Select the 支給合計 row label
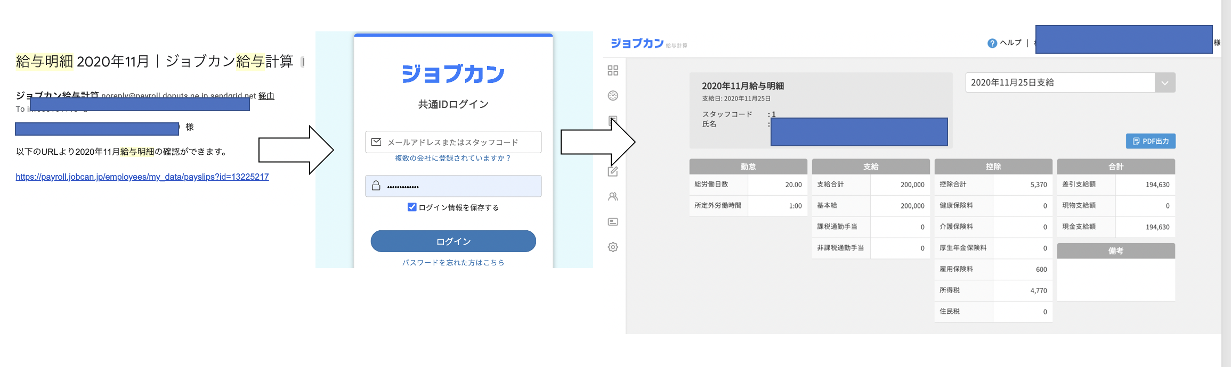1231x367 pixels. (830, 184)
